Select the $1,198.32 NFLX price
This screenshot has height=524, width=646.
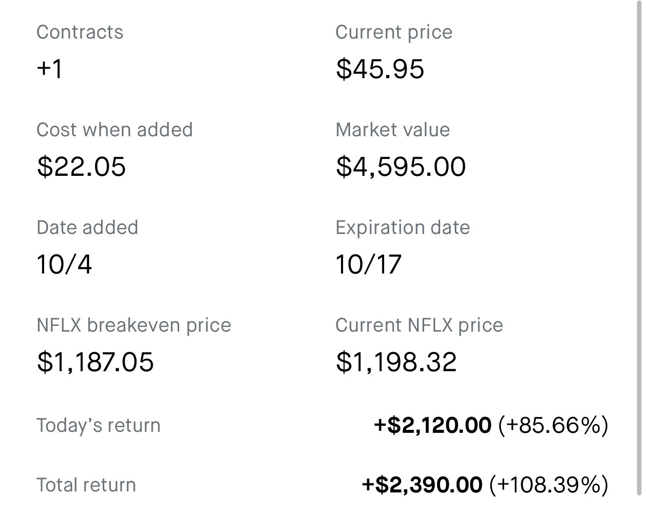click(x=396, y=362)
